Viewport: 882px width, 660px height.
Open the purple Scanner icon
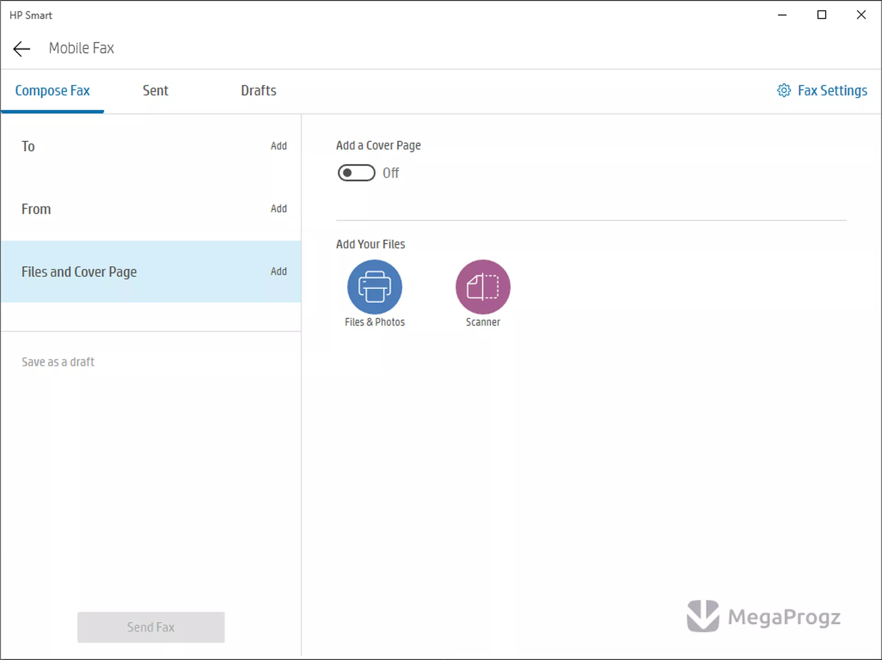click(483, 287)
